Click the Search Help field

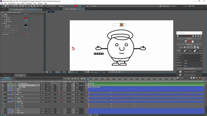(196, 6)
